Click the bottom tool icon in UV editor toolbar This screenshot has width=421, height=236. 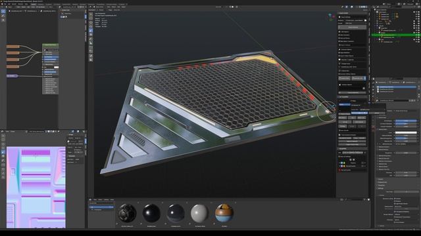[3, 177]
